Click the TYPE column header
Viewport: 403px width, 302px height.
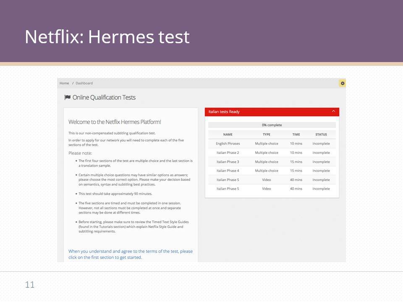point(267,134)
